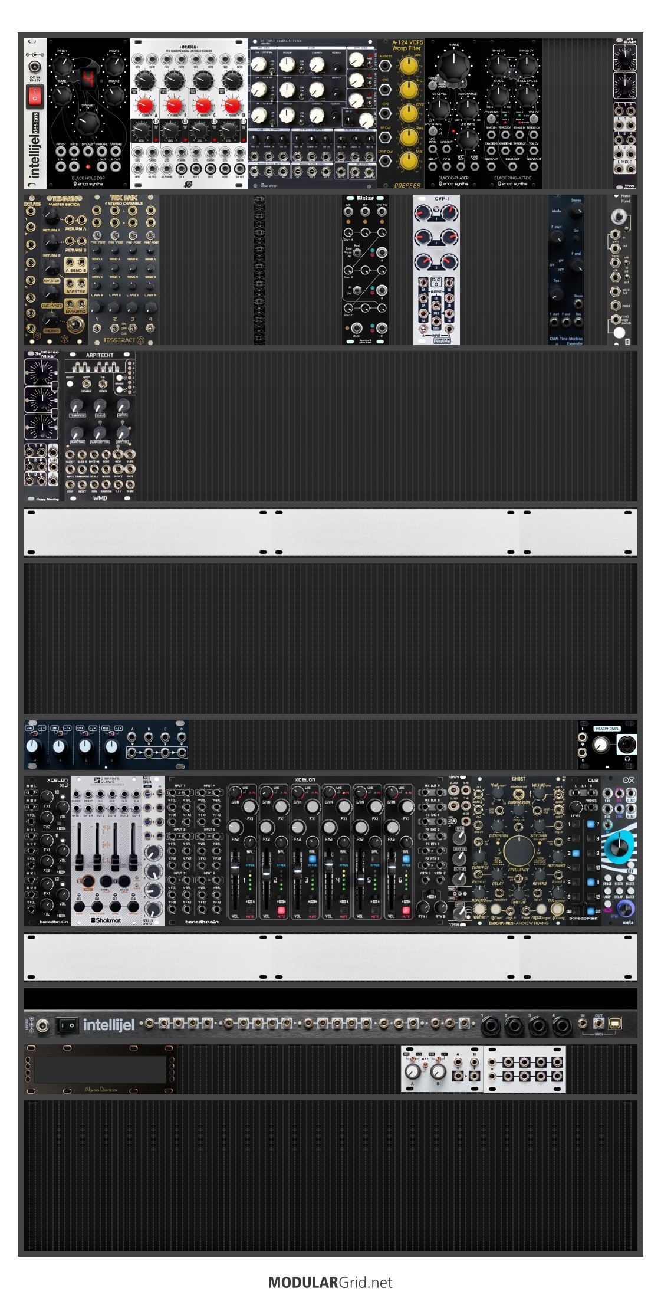The height and width of the screenshot is (1295, 661).
Task: Click the 1U buffered mult module
Action: (x=525, y=1069)
